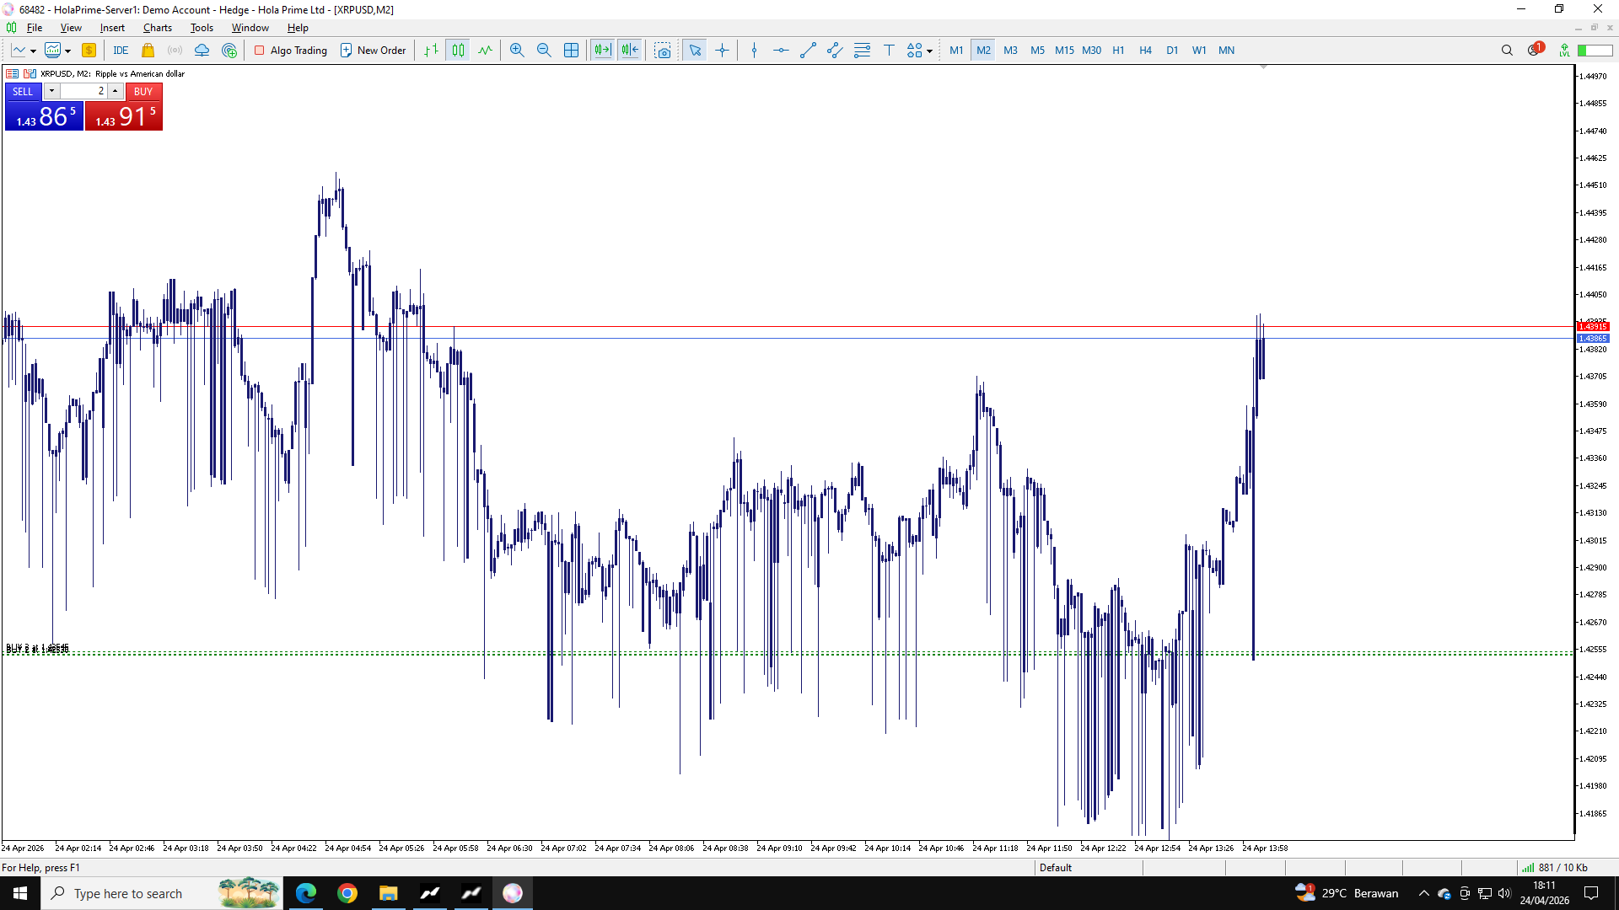Expand the objects shapes dropdown arrow

pyautogui.click(x=929, y=51)
